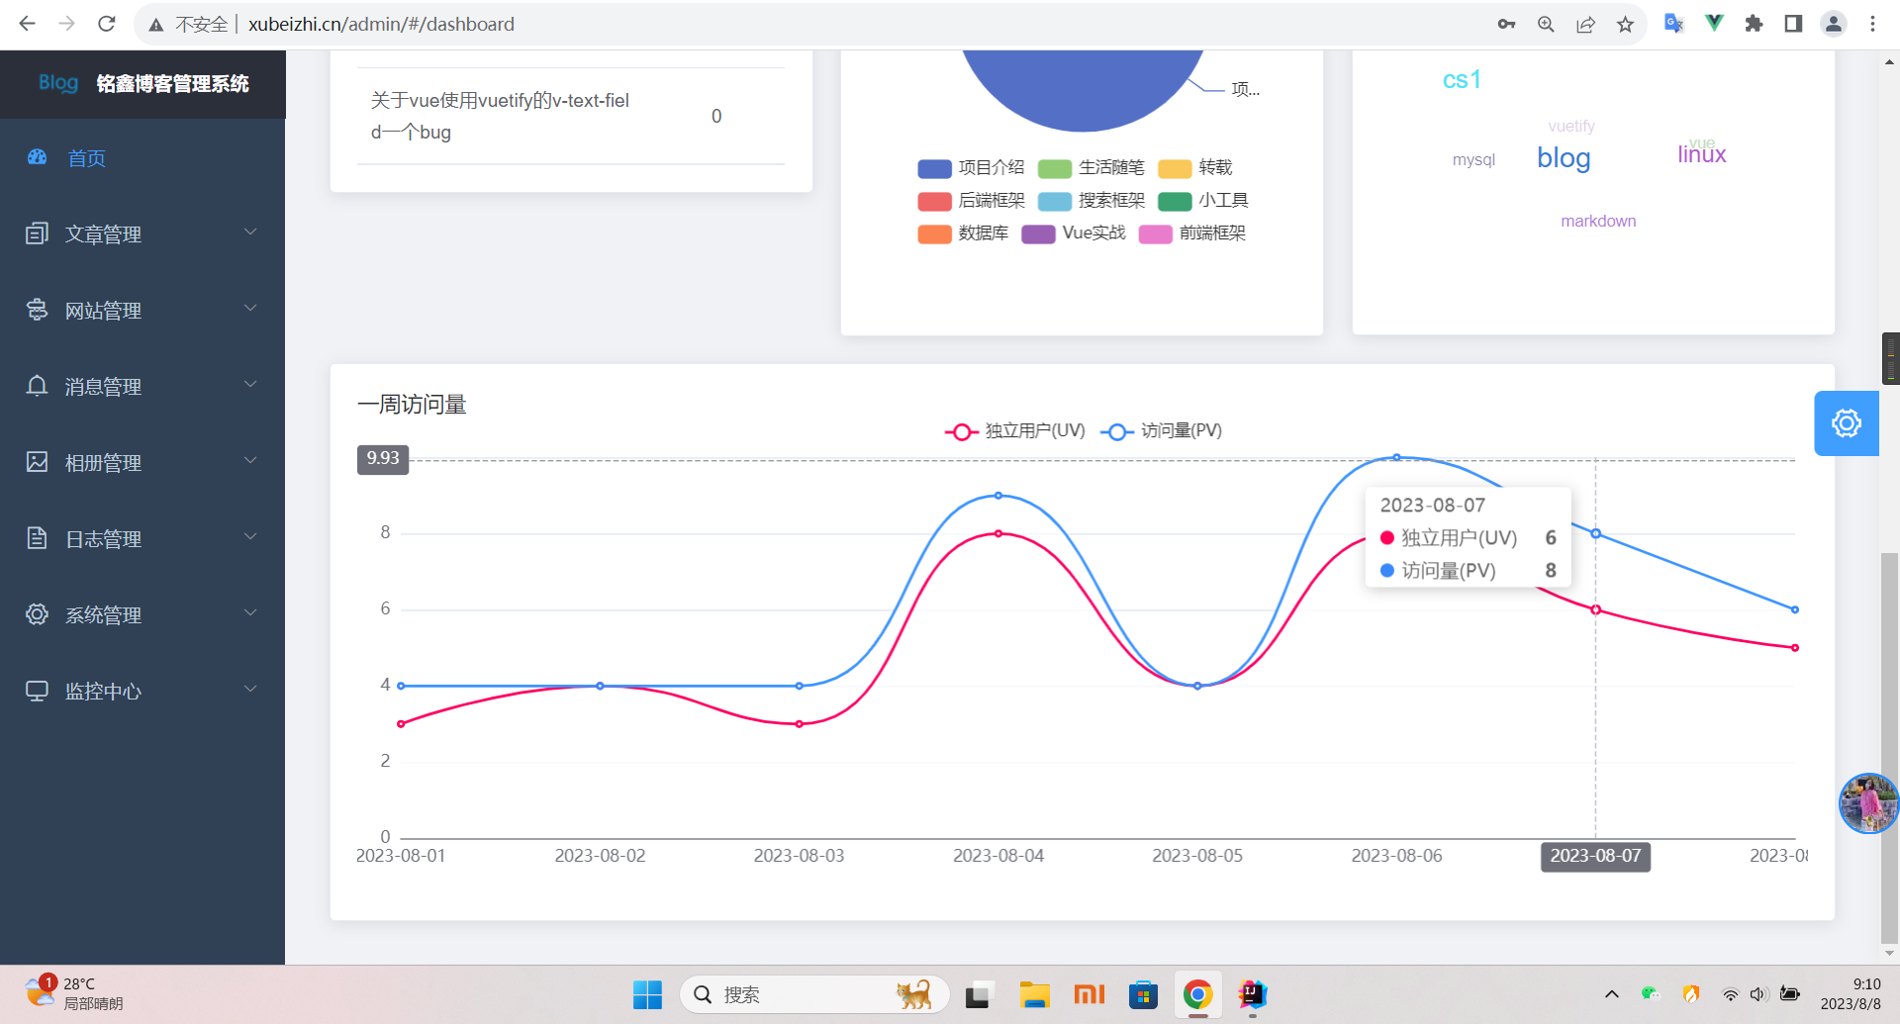Screen dimensions: 1900x1024
Task: Toggle 访问量(PV) series in chart legend
Action: (1162, 431)
